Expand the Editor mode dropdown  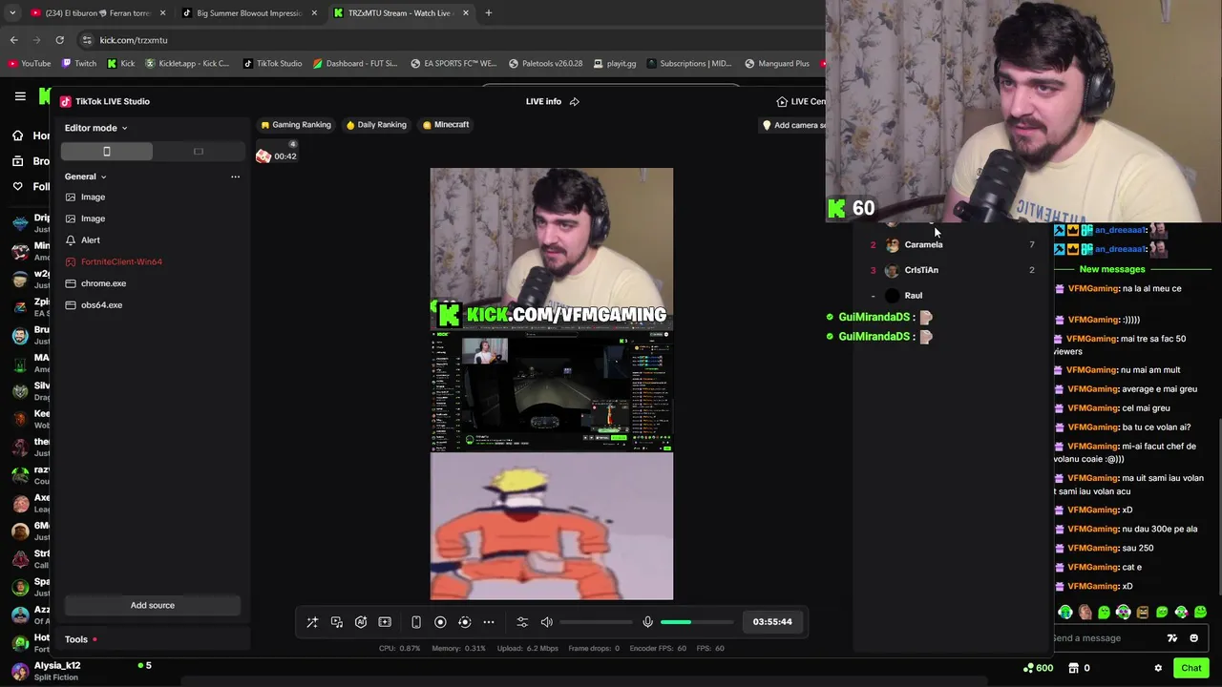pyautogui.click(x=95, y=128)
